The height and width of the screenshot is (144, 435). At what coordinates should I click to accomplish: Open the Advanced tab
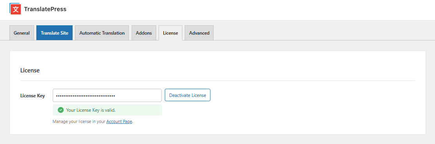[x=199, y=33]
